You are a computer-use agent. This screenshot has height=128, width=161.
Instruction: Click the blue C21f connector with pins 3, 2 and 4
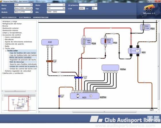[78, 77]
